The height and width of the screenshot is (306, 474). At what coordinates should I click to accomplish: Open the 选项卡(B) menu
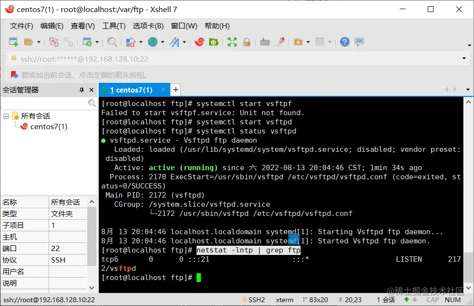pos(148,26)
